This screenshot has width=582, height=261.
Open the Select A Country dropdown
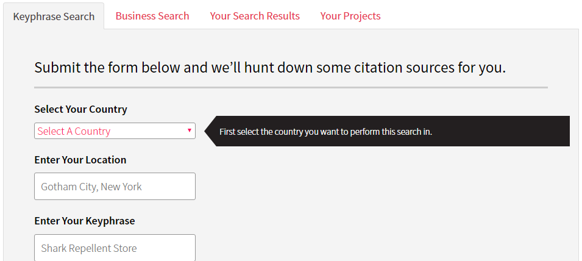[x=115, y=131]
